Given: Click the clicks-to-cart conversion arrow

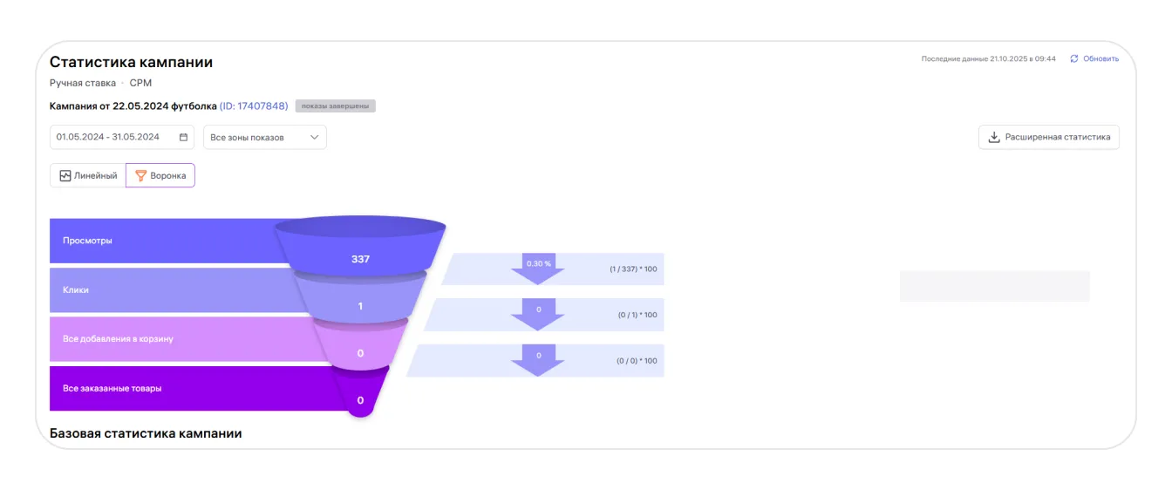Looking at the screenshot, I should pyautogui.click(x=538, y=314).
